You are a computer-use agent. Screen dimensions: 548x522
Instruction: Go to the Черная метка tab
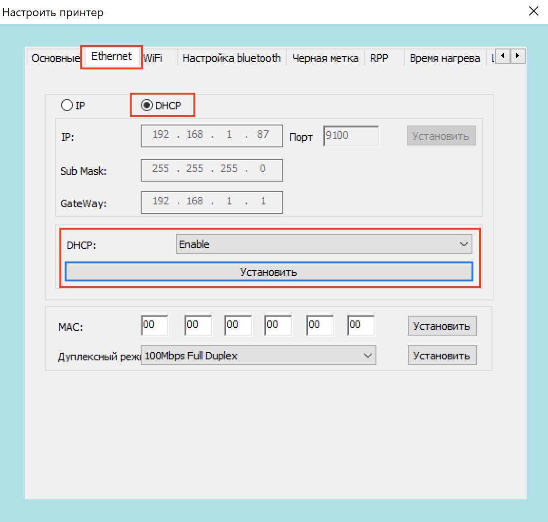click(x=325, y=58)
